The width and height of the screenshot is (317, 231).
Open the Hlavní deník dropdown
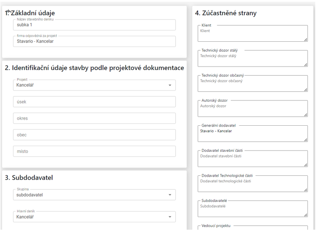pos(94,217)
